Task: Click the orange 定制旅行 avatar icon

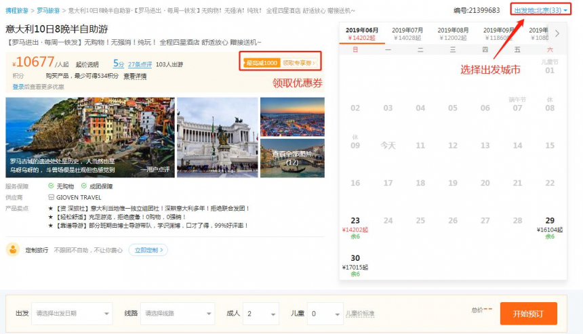Action: [x=13, y=250]
